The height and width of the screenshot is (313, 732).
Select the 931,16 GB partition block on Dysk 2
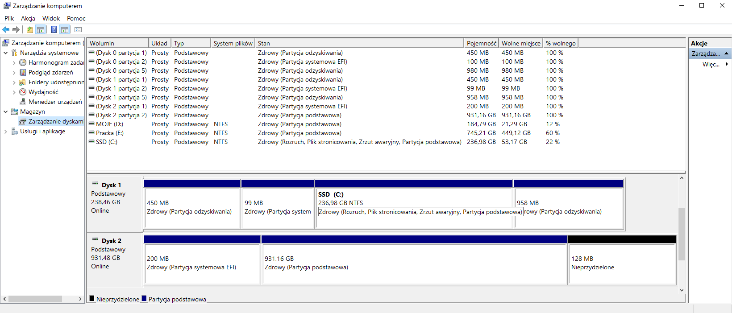pyautogui.click(x=414, y=260)
